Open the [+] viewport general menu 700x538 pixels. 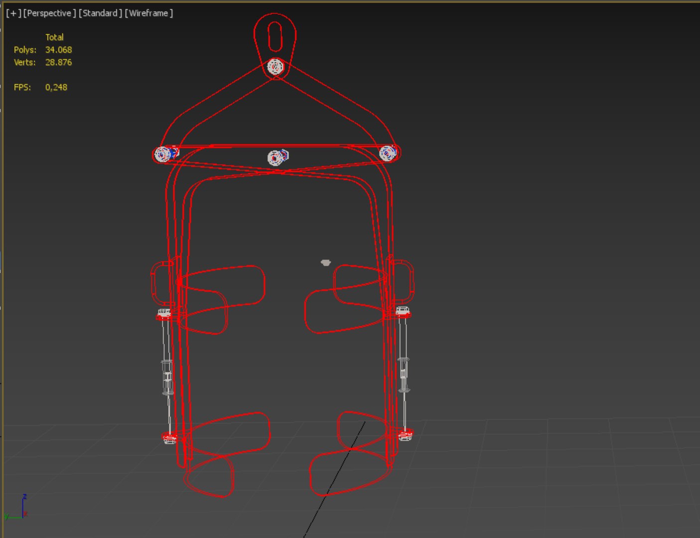click(x=13, y=13)
